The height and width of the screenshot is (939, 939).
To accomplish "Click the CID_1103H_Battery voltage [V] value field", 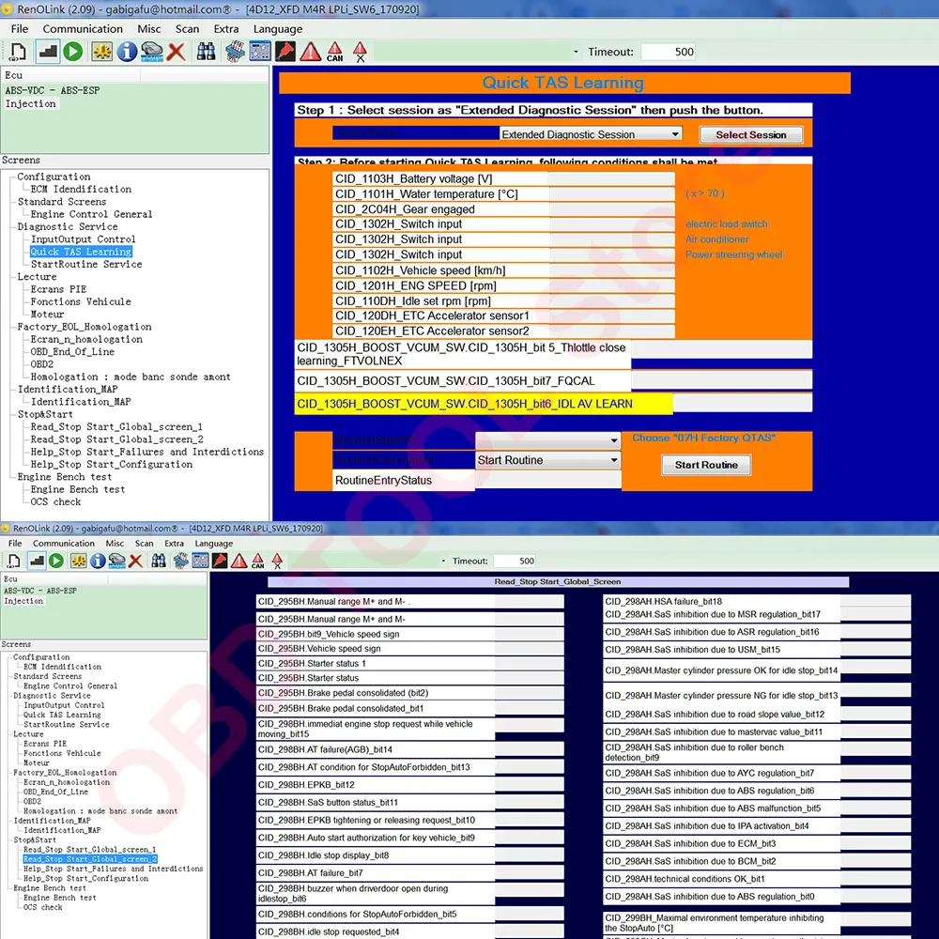I will click(611, 178).
